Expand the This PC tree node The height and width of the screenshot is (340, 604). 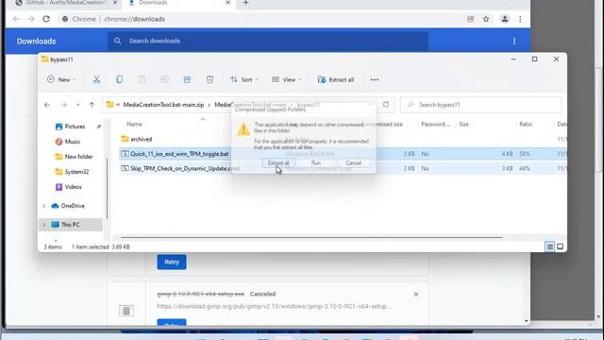44,225
